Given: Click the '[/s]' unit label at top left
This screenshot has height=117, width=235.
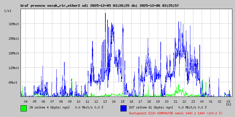Looking at the screenshot, I should [x=8, y=11].
